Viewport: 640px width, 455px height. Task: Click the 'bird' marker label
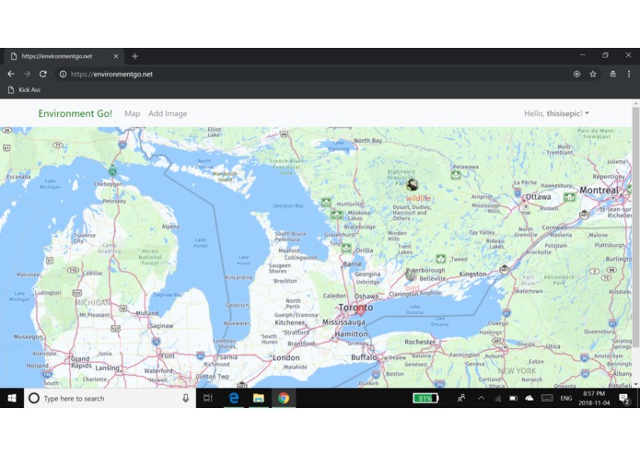point(413,287)
